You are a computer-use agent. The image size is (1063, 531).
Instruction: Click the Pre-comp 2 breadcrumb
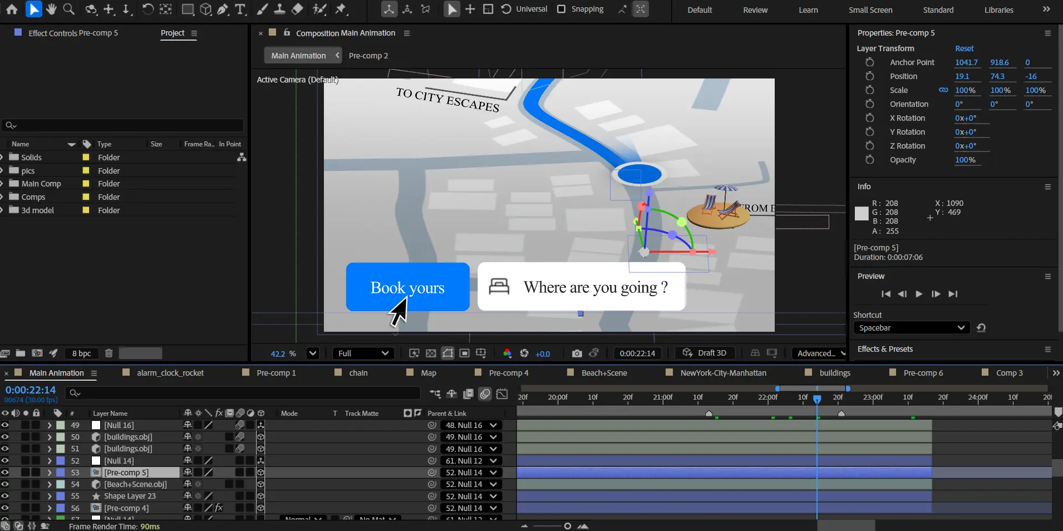[368, 56]
